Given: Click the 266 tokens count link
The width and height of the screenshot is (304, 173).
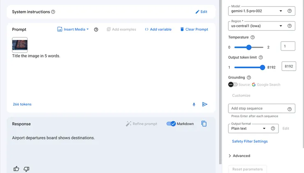Looking at the screenshot, I should coord(22,104).
